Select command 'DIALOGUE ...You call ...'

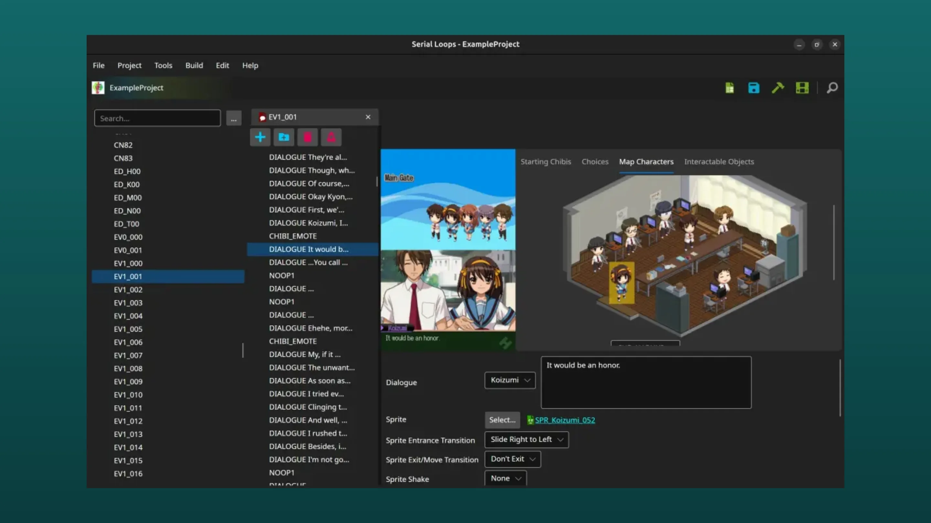[313, 262]
